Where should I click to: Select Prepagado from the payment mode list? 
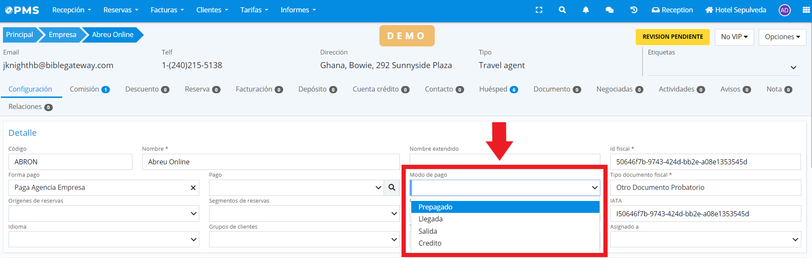click(x=435, y=207)
